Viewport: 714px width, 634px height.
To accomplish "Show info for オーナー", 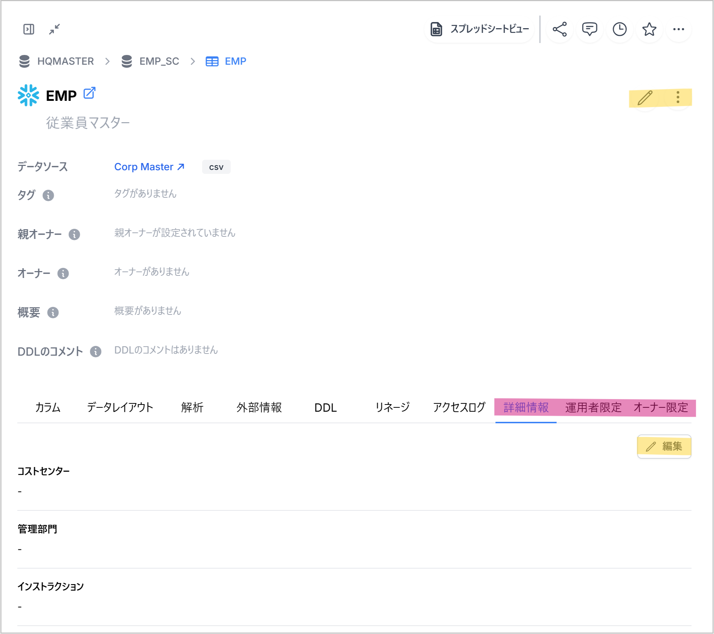I will [63, 274].
